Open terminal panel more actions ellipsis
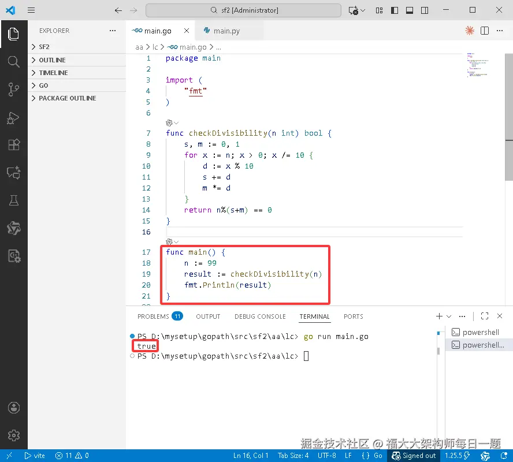The image size is (513, 462). (462, 316)
